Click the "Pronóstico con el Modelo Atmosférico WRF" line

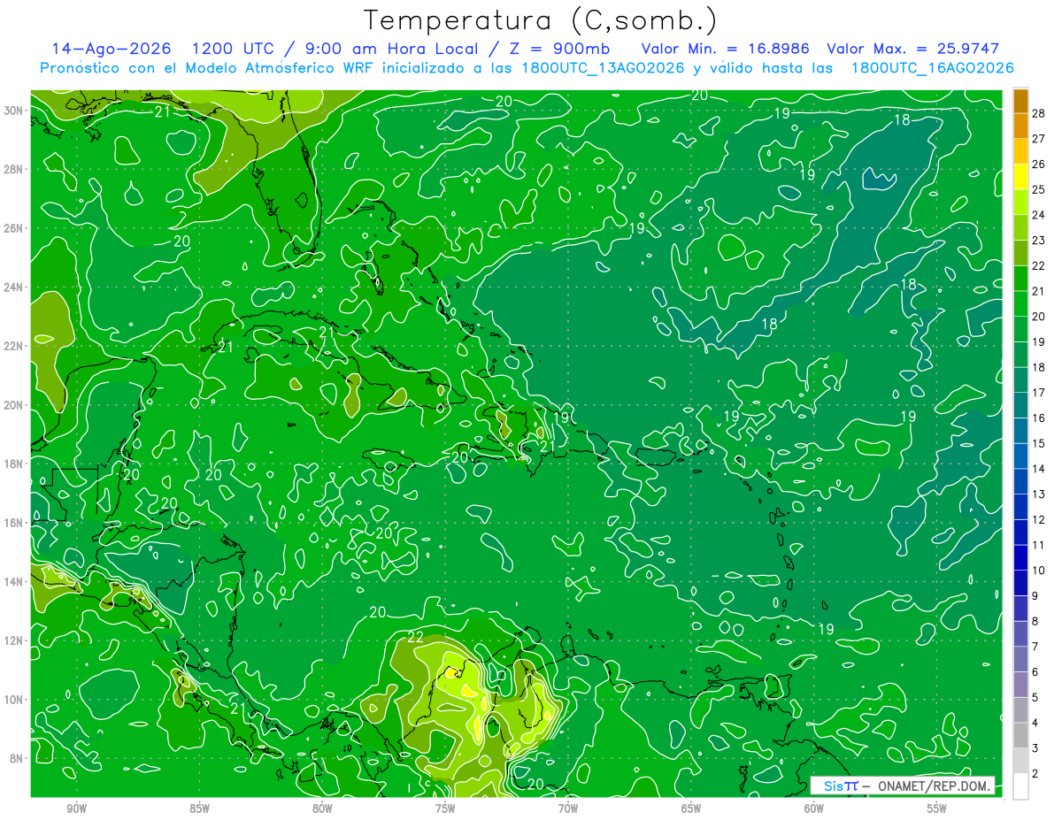click(207, 67)
